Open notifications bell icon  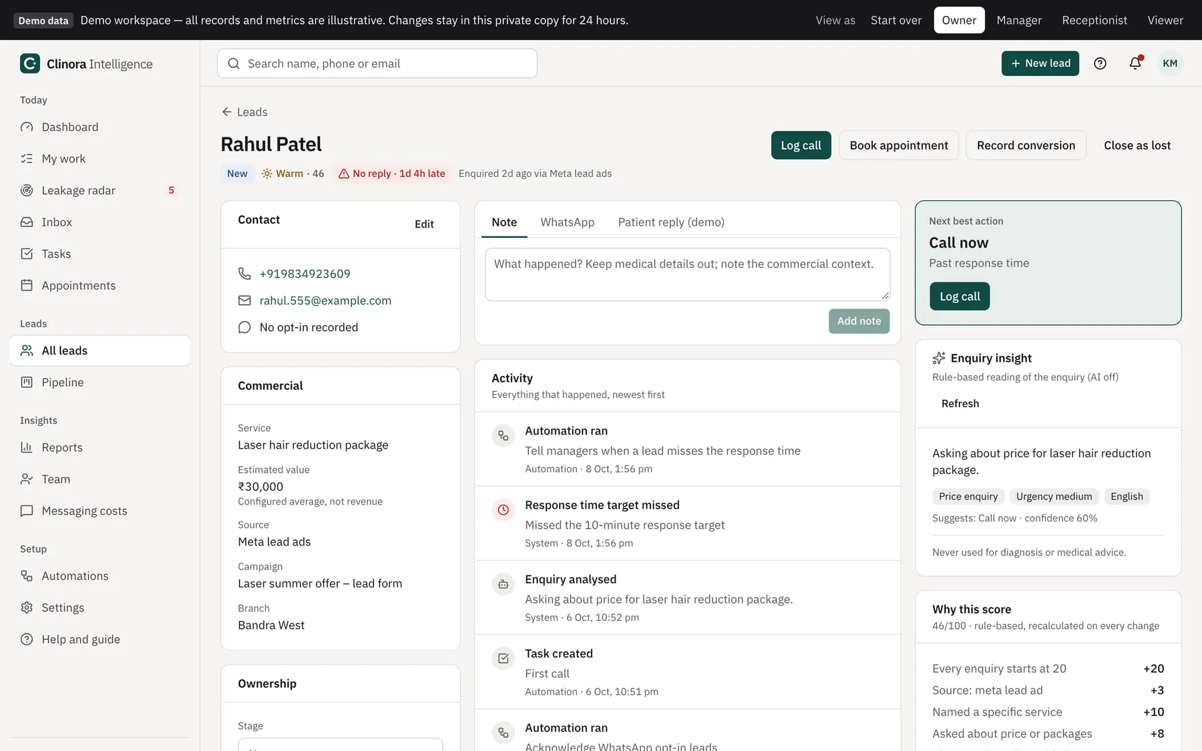[1135, 63]
